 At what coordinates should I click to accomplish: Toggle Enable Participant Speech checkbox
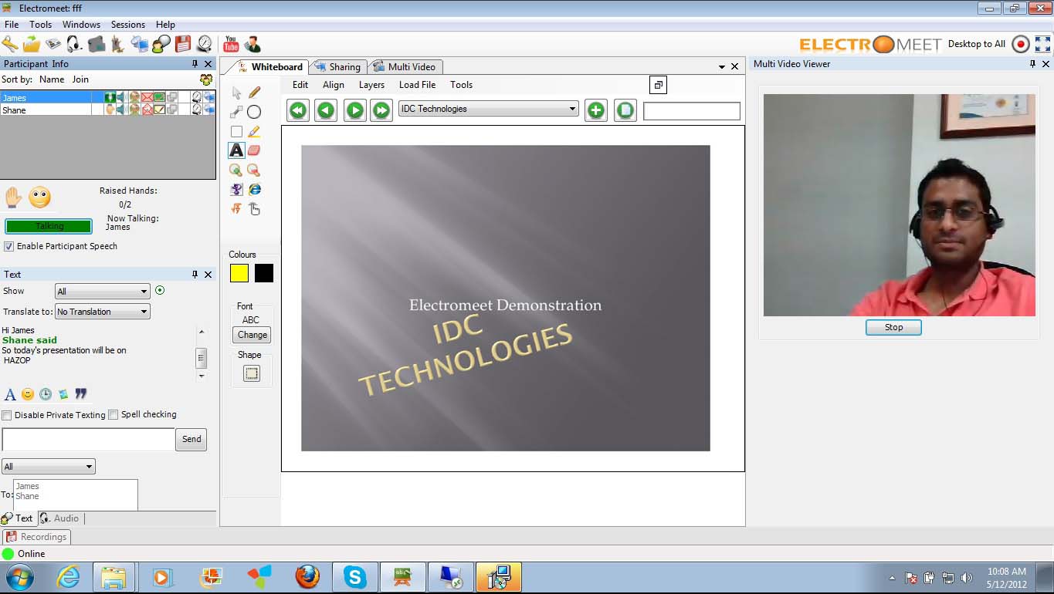9,247
